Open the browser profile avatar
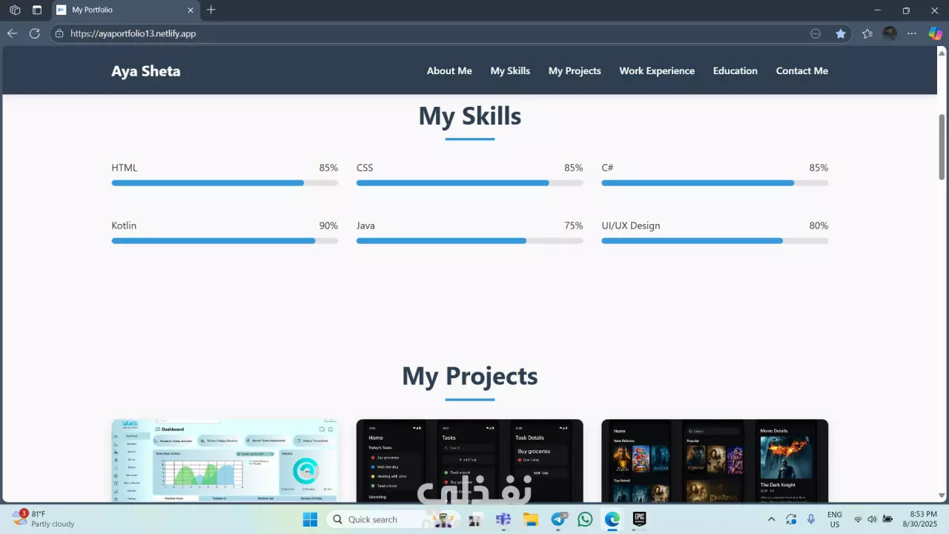Image resolution: width=949 pixels, height=534 pixels. coord(890,33)
